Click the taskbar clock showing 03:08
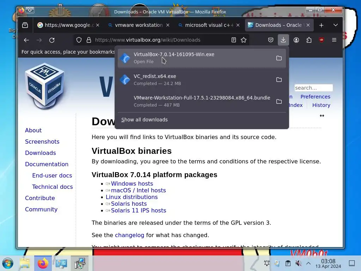The width and height of the screenshot is (361, 271). (x=328, y=263)
